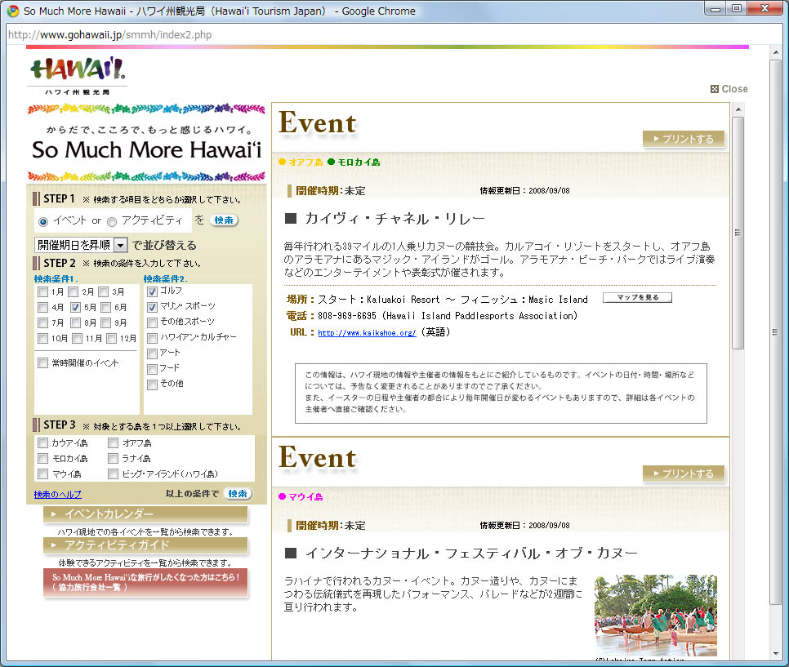Select the イベント radio button
The image size is (789, 667).
point(43,221)
